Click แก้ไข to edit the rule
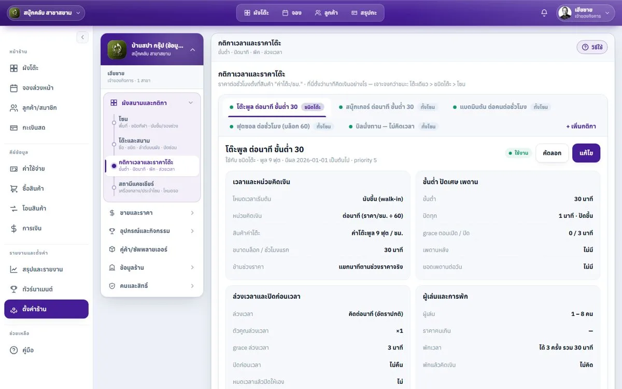The image size is (622, 389). coord(586,154)
